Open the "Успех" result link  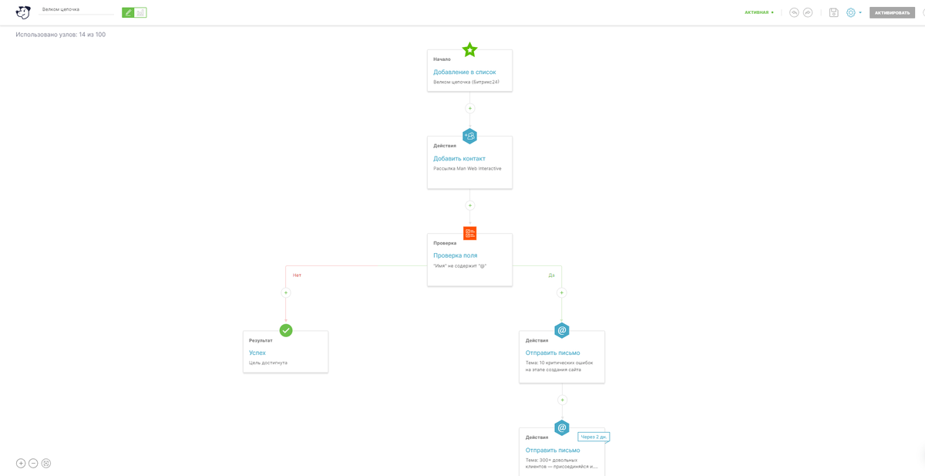coord(257,353)
